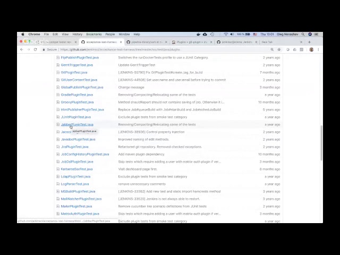Switch to the pipeline-library tab
Screen dimensions: 340x255
coord(147,42)
